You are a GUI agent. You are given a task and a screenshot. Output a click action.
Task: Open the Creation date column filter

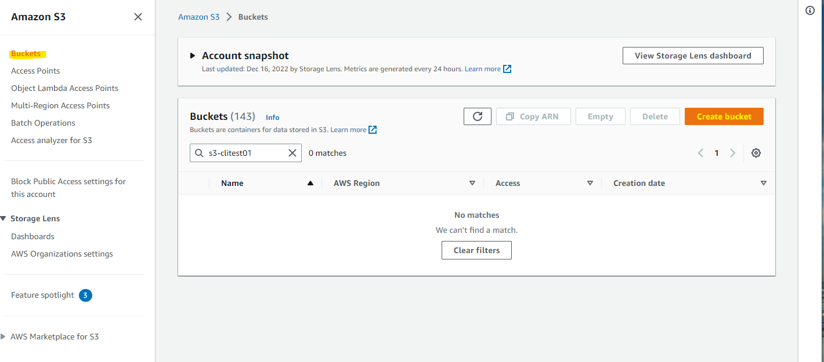pyautogui.click(x=763, y=182)
